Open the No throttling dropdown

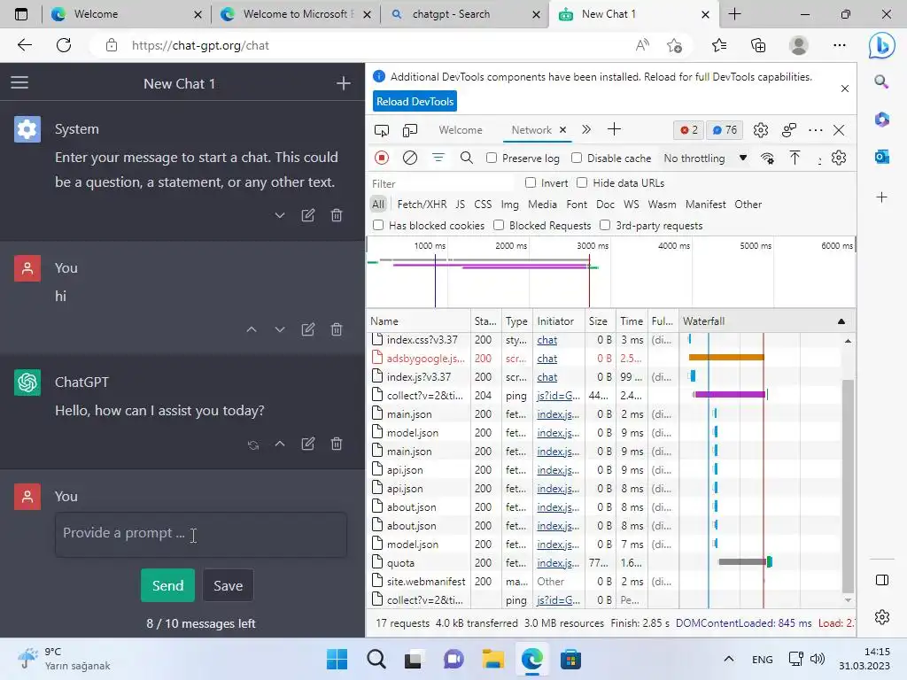[x=704, y=158]
